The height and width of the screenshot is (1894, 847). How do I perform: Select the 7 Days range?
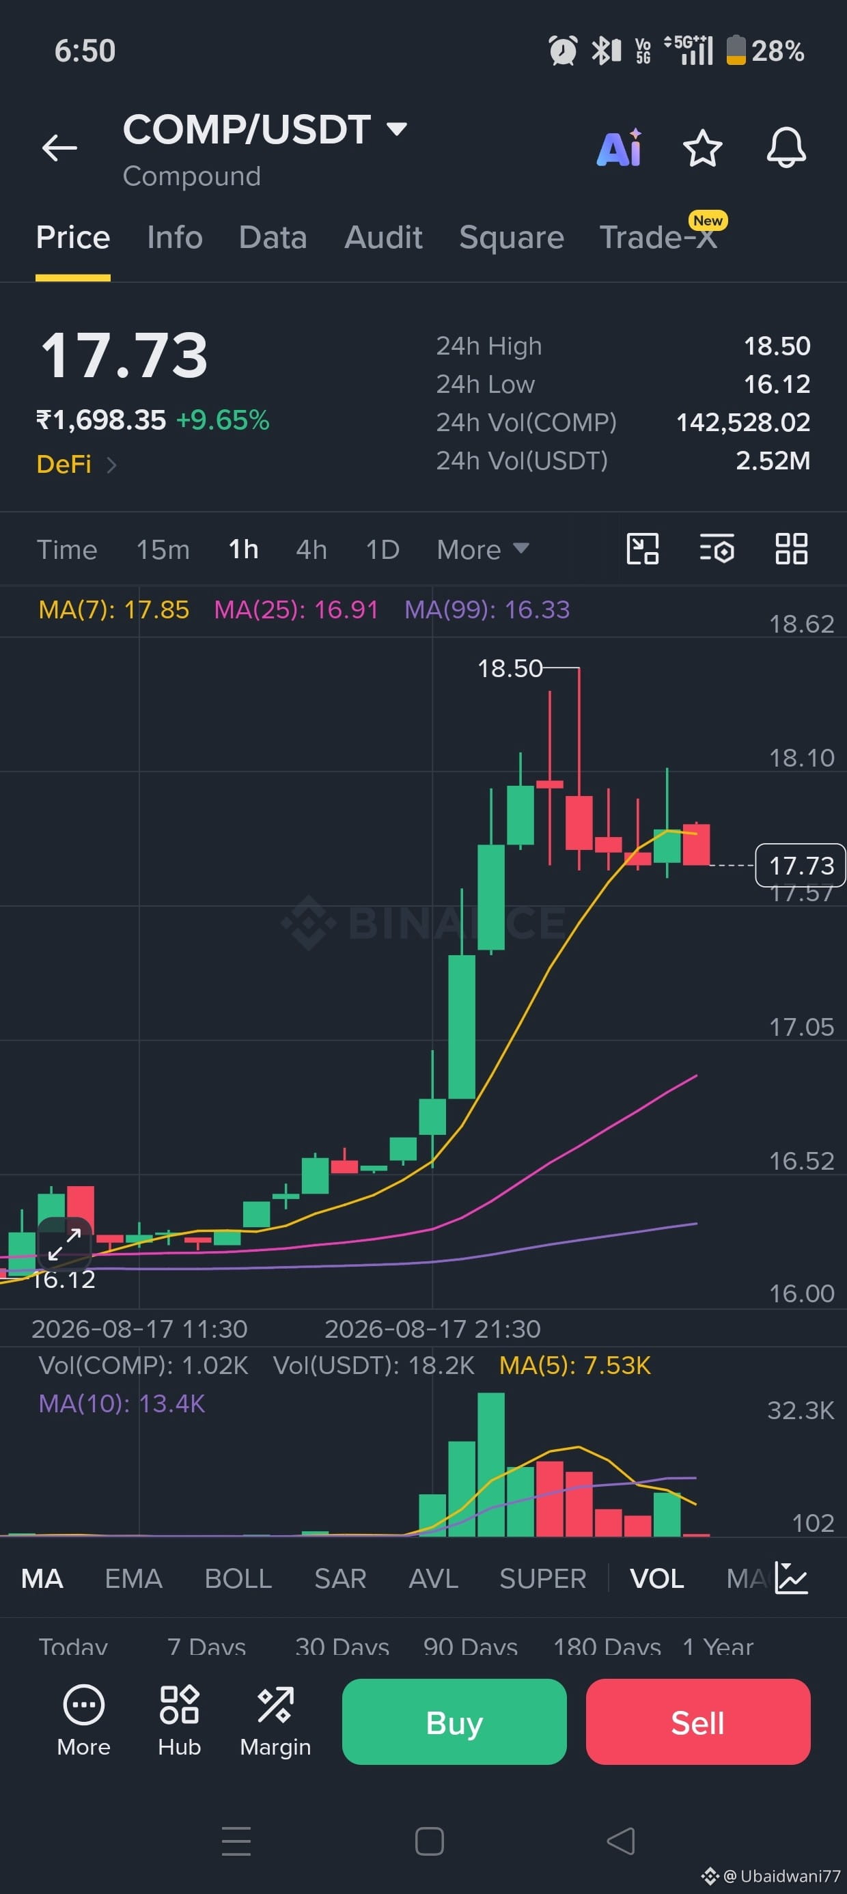point(206,1647)
